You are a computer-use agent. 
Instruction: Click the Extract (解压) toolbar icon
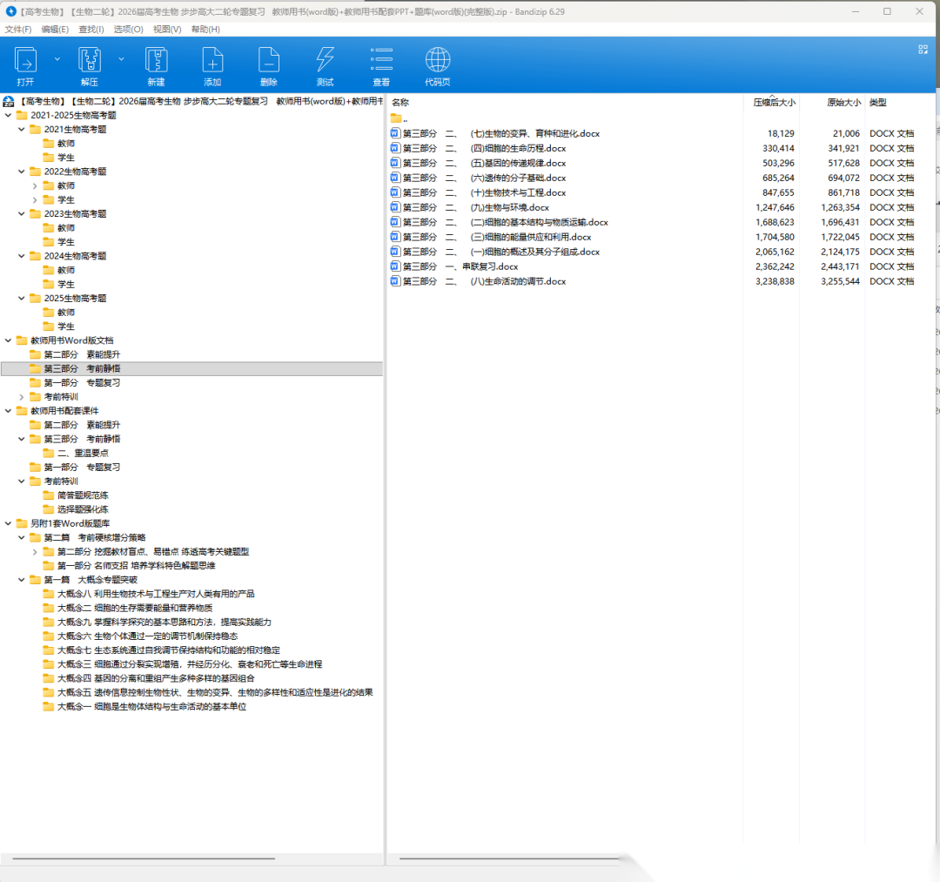(x=90, y=60)
